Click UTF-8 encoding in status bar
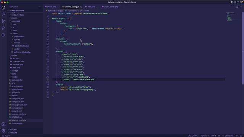This screenshot has width=244, height=137. click(x=213, y=135)
